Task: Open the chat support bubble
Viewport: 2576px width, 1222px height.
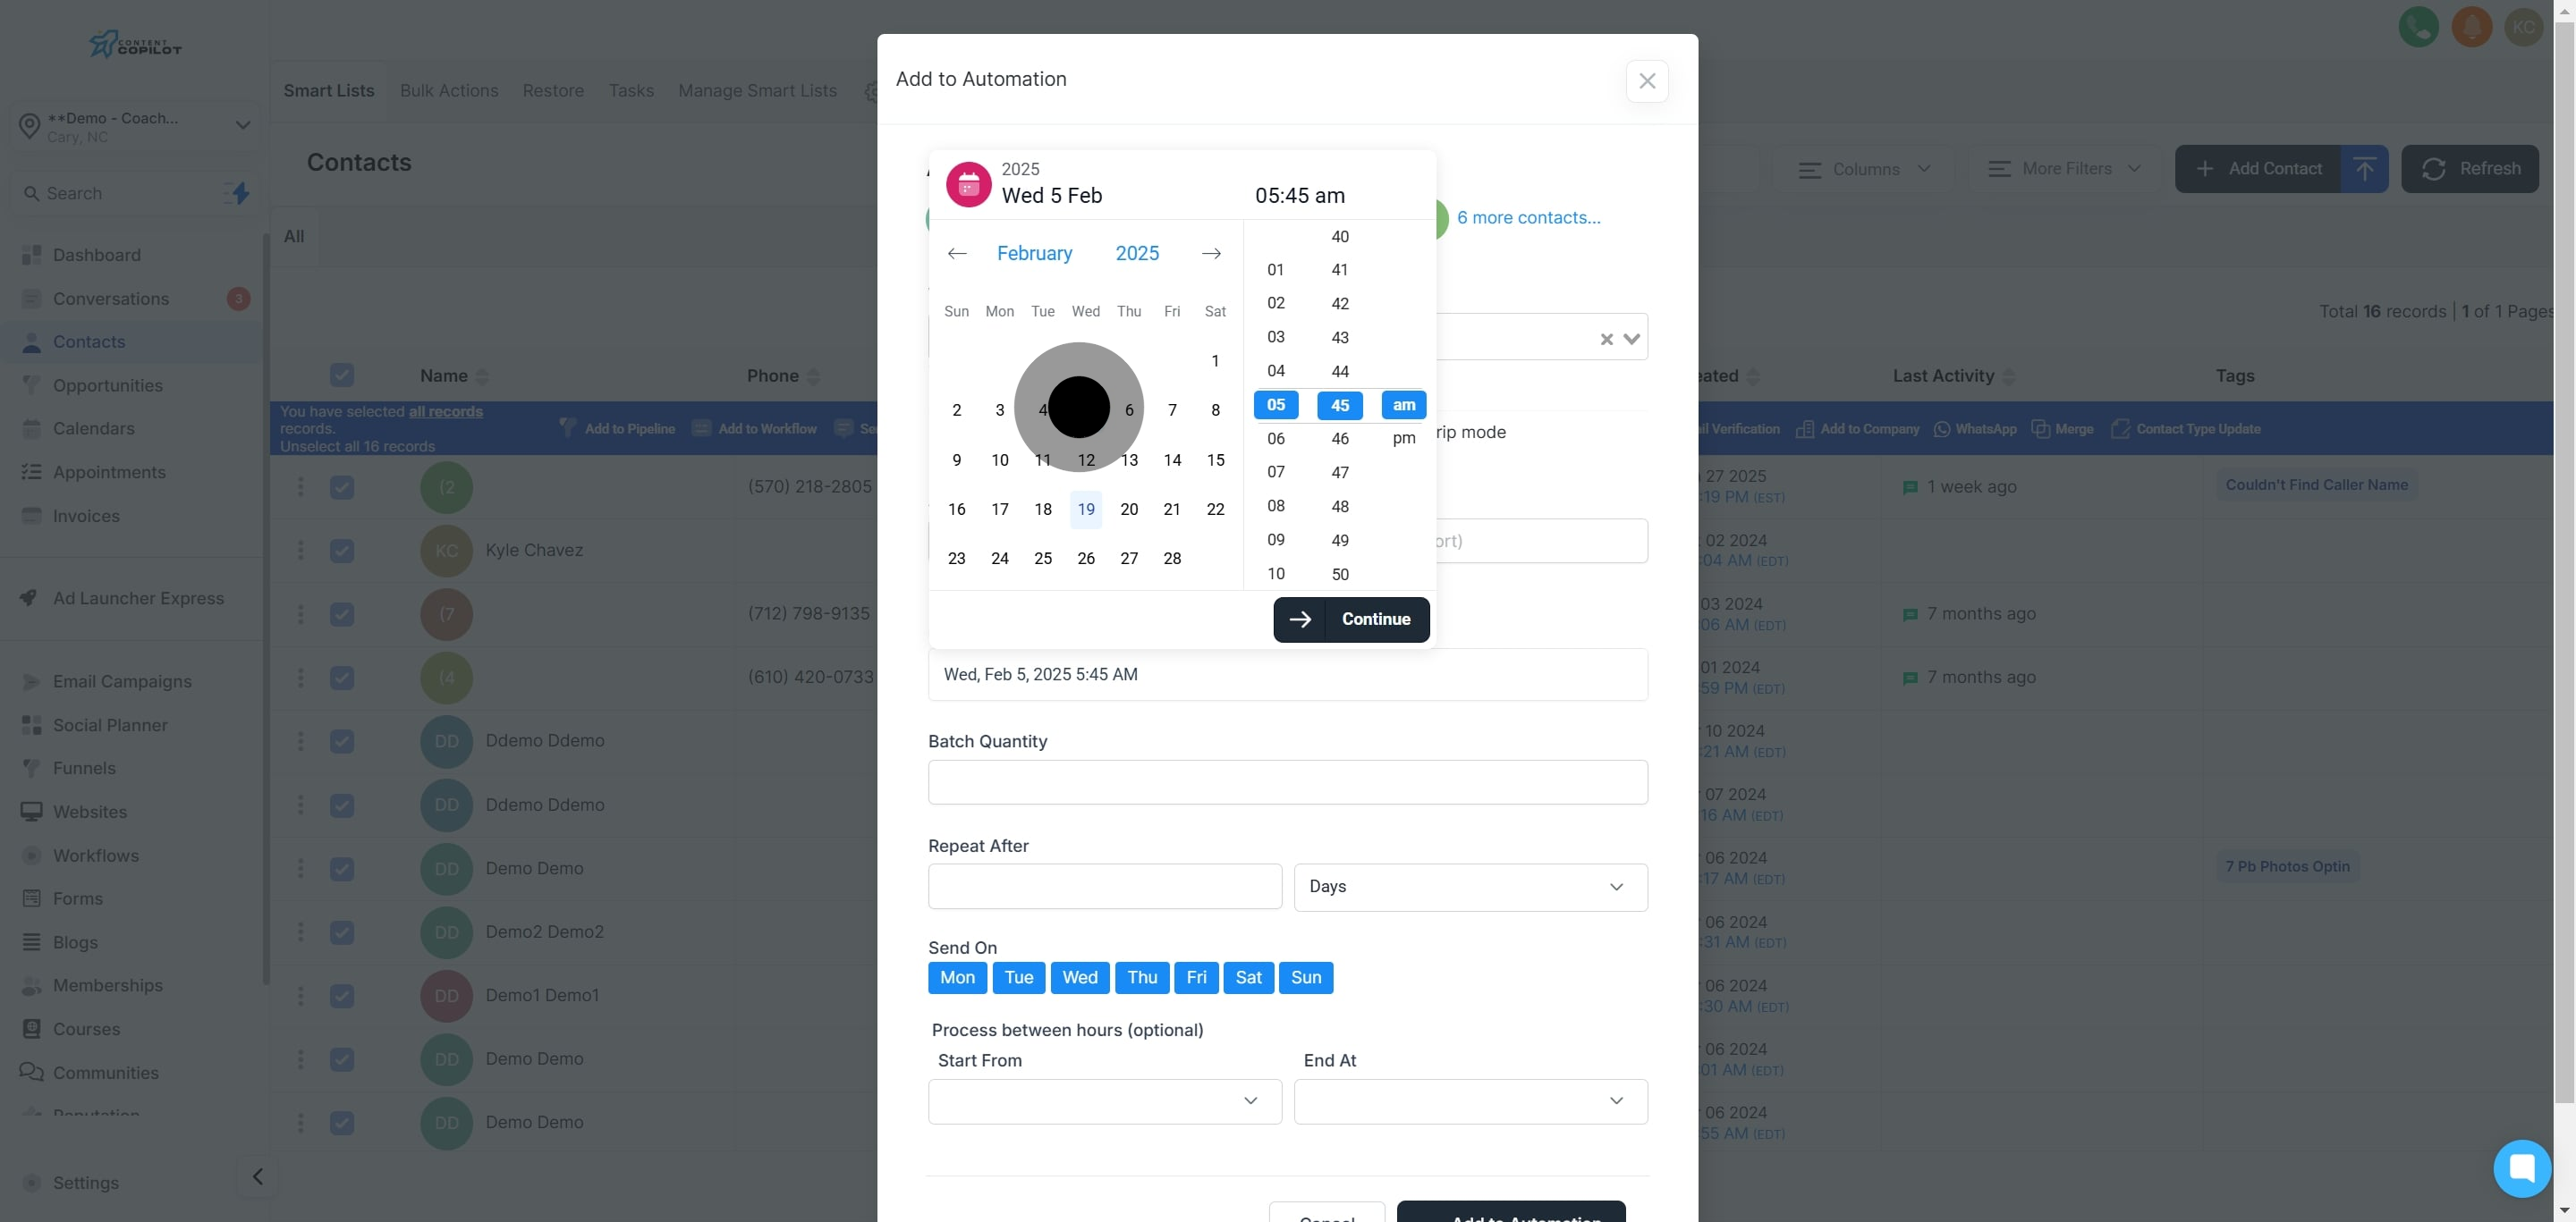Action: pos(2522,1167)
